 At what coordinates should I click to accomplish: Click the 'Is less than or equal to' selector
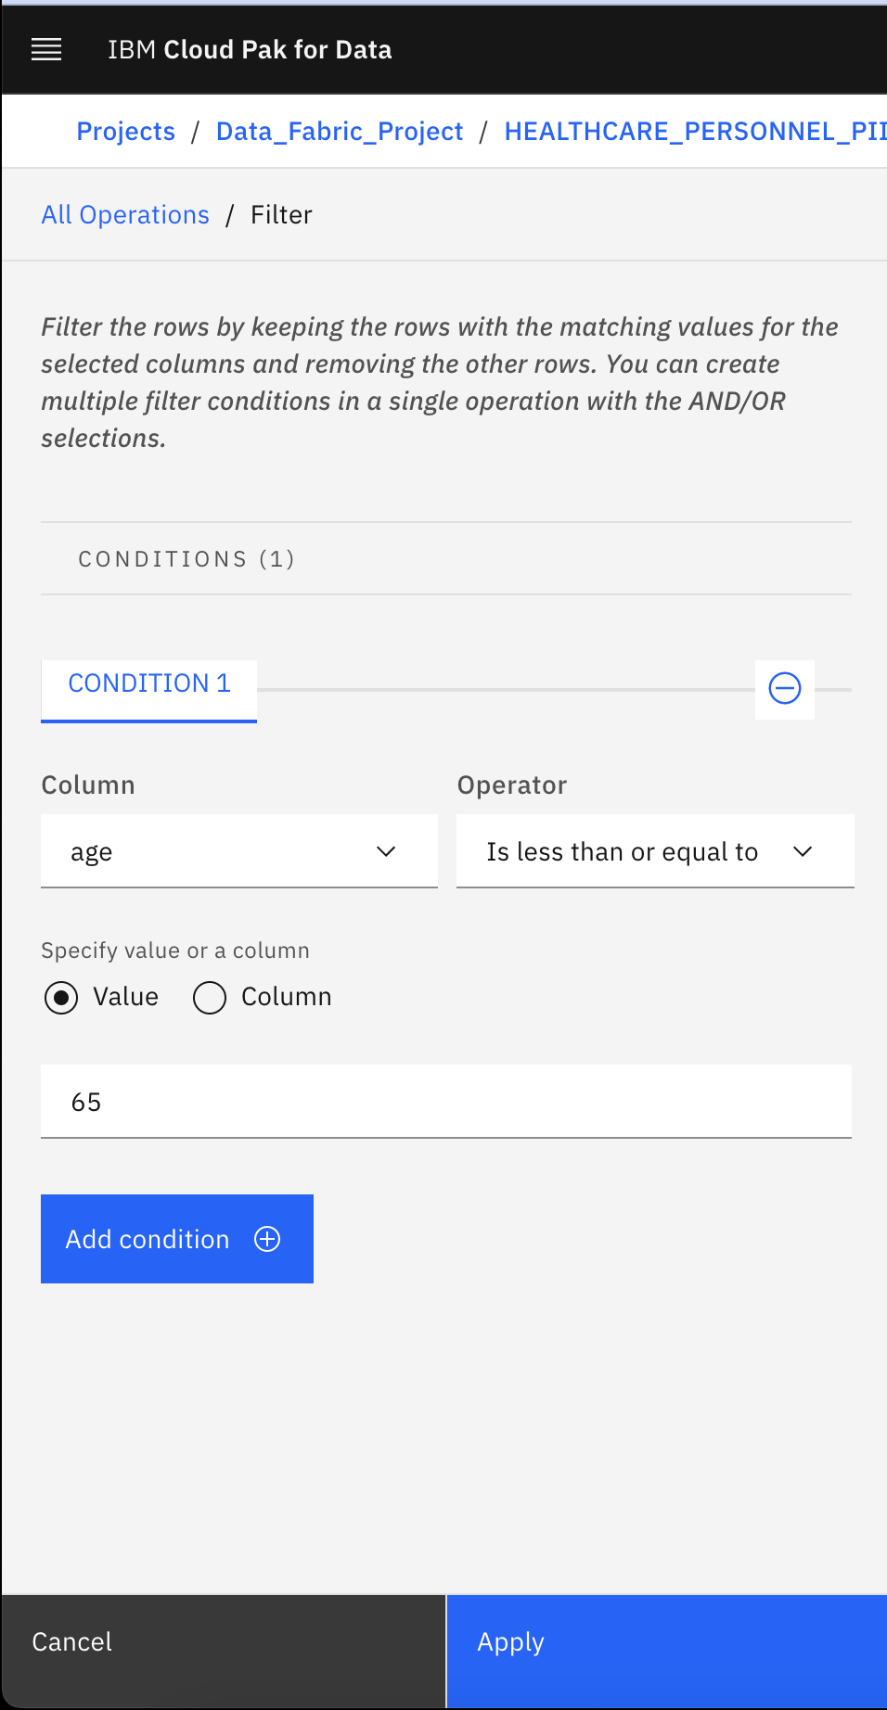(x=655, y=851)
